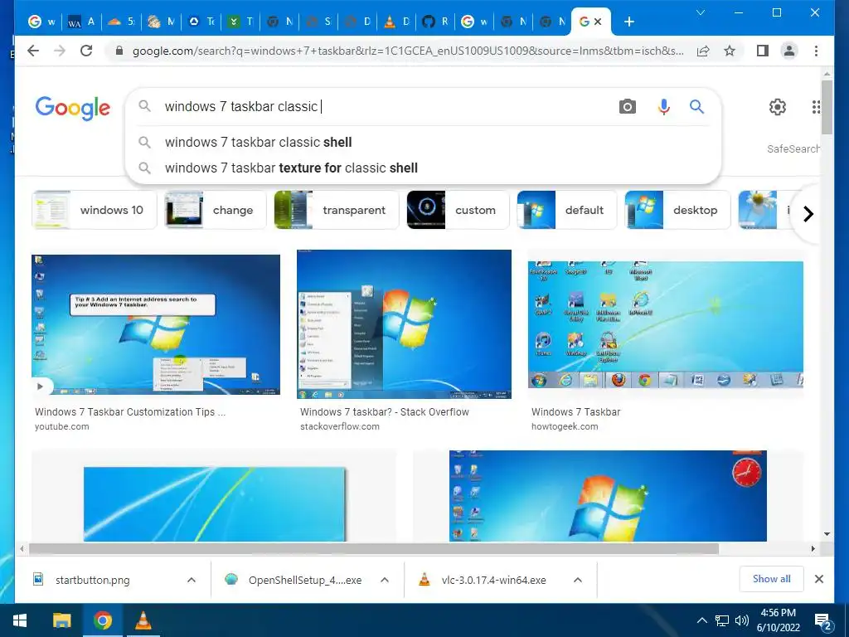Switch to the first Google tab

[x=41, y=22]
